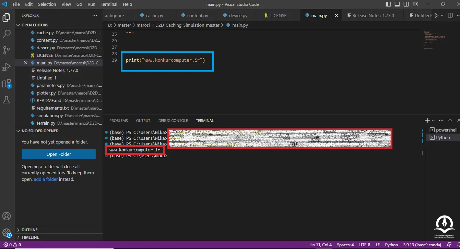Close main.py in Open Editors list
Image resolution: width=460 pixels, height=249 pixels.
26,63
